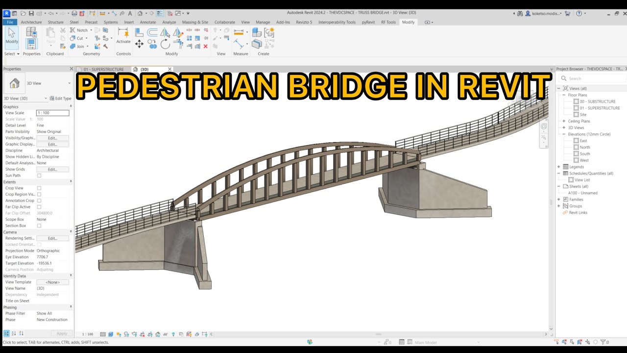The image size is (627, 353).
Task: Click the Print icon in quick access toolbar
Action: coord(74,13)
